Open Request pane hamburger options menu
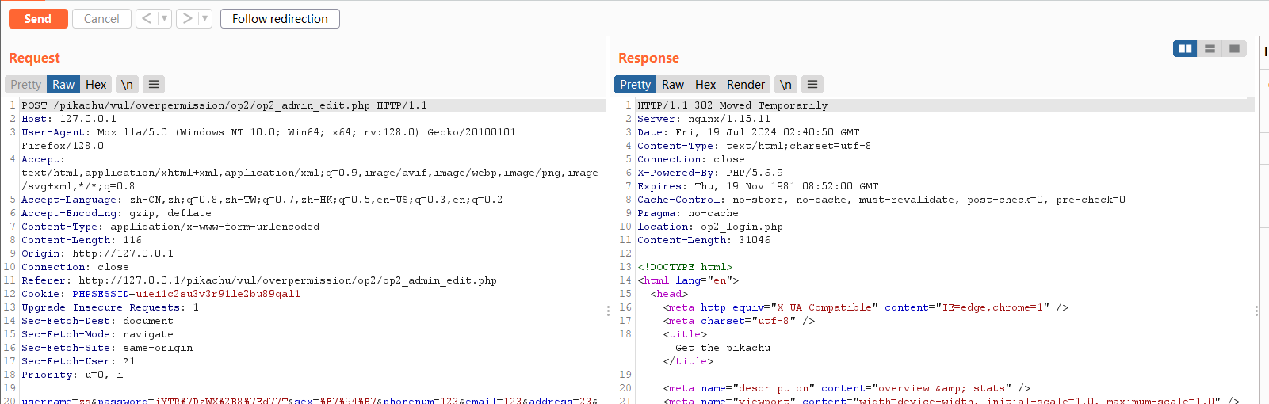1269x404 pixels. [x=154, y=84]
